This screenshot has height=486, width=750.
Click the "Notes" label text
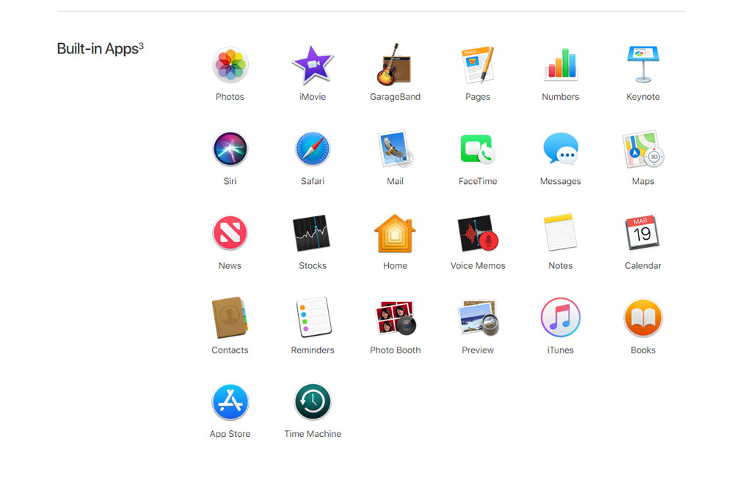tap(560, 265)
